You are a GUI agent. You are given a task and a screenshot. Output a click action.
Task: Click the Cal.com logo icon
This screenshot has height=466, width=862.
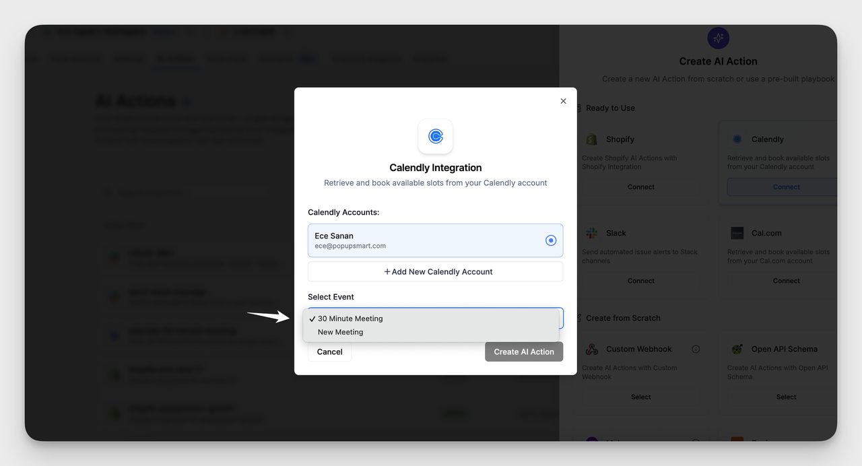737,233
